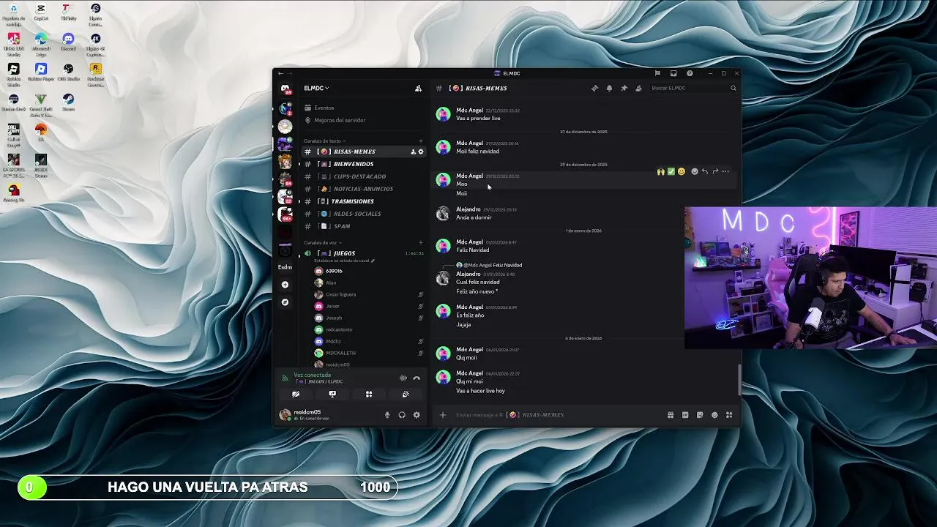Add a channel to Canales de voz
The height and width of the screenshot is (527, 937).
[420, 242]
